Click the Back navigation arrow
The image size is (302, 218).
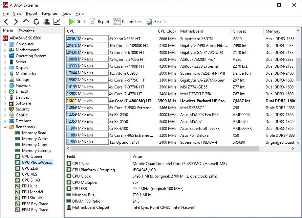pos(6,22)
